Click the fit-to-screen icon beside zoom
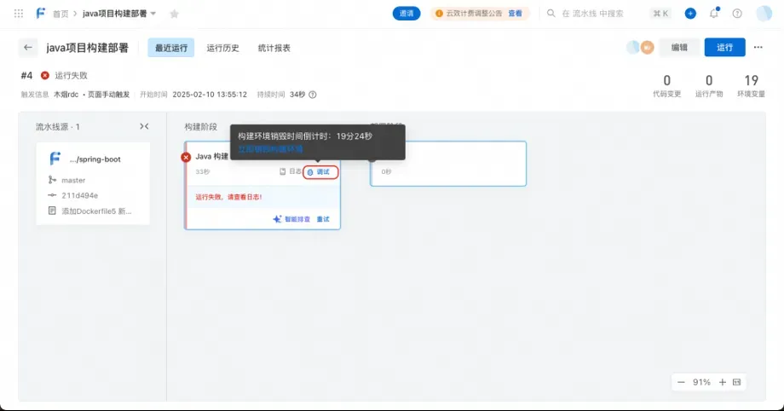The image size is (784, 411). [736, 383]
